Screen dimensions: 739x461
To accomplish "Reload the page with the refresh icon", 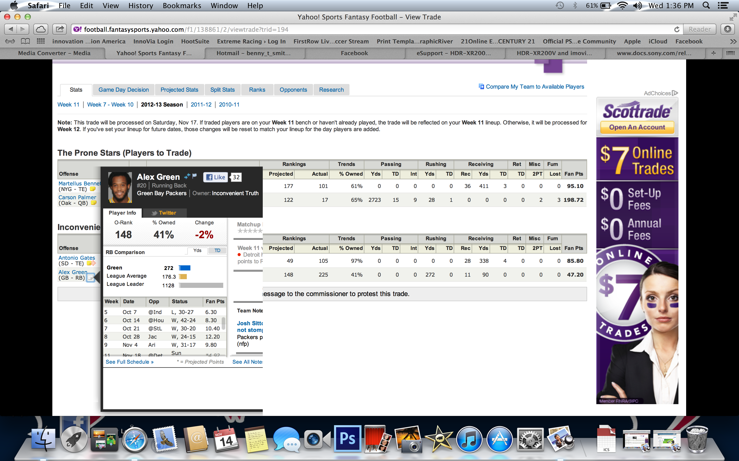I will 677,29.
